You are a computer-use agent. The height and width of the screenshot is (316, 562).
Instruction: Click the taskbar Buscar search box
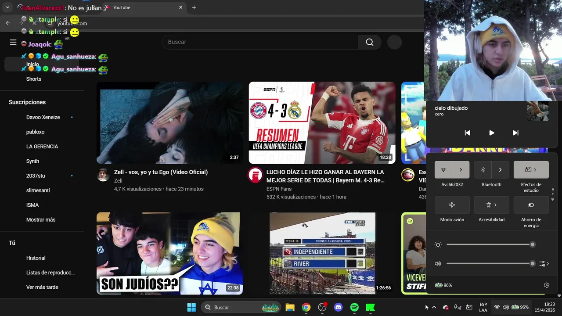241,307
